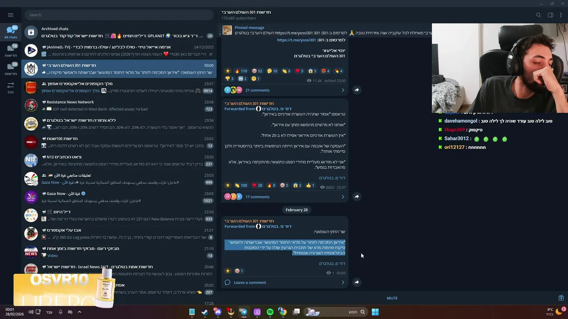The height and width of the screenshot is (319, 568).
Task: Open Archived chats row
Action: pyautogui.click(x=119, y=32)
